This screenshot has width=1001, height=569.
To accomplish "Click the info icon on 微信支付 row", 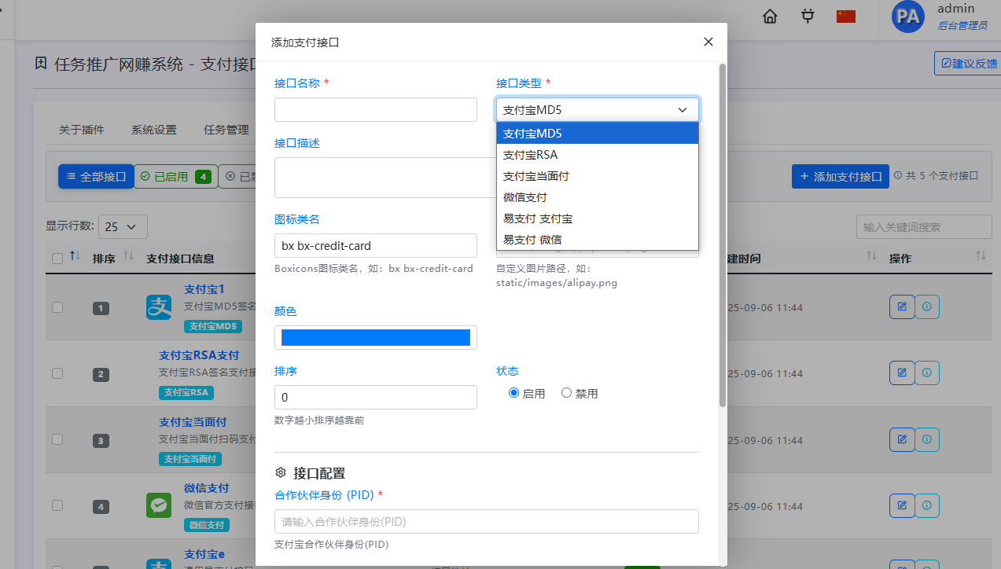I will tap(926, 505).
